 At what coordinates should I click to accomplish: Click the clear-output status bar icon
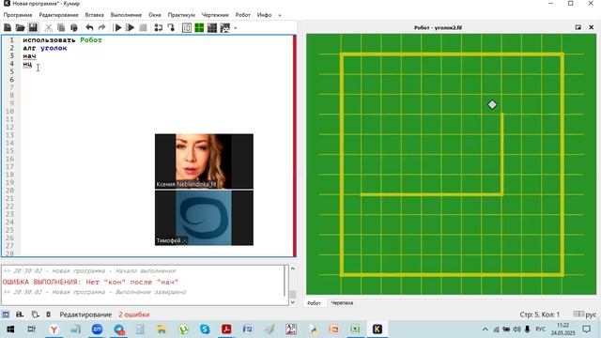click(48, 315)
